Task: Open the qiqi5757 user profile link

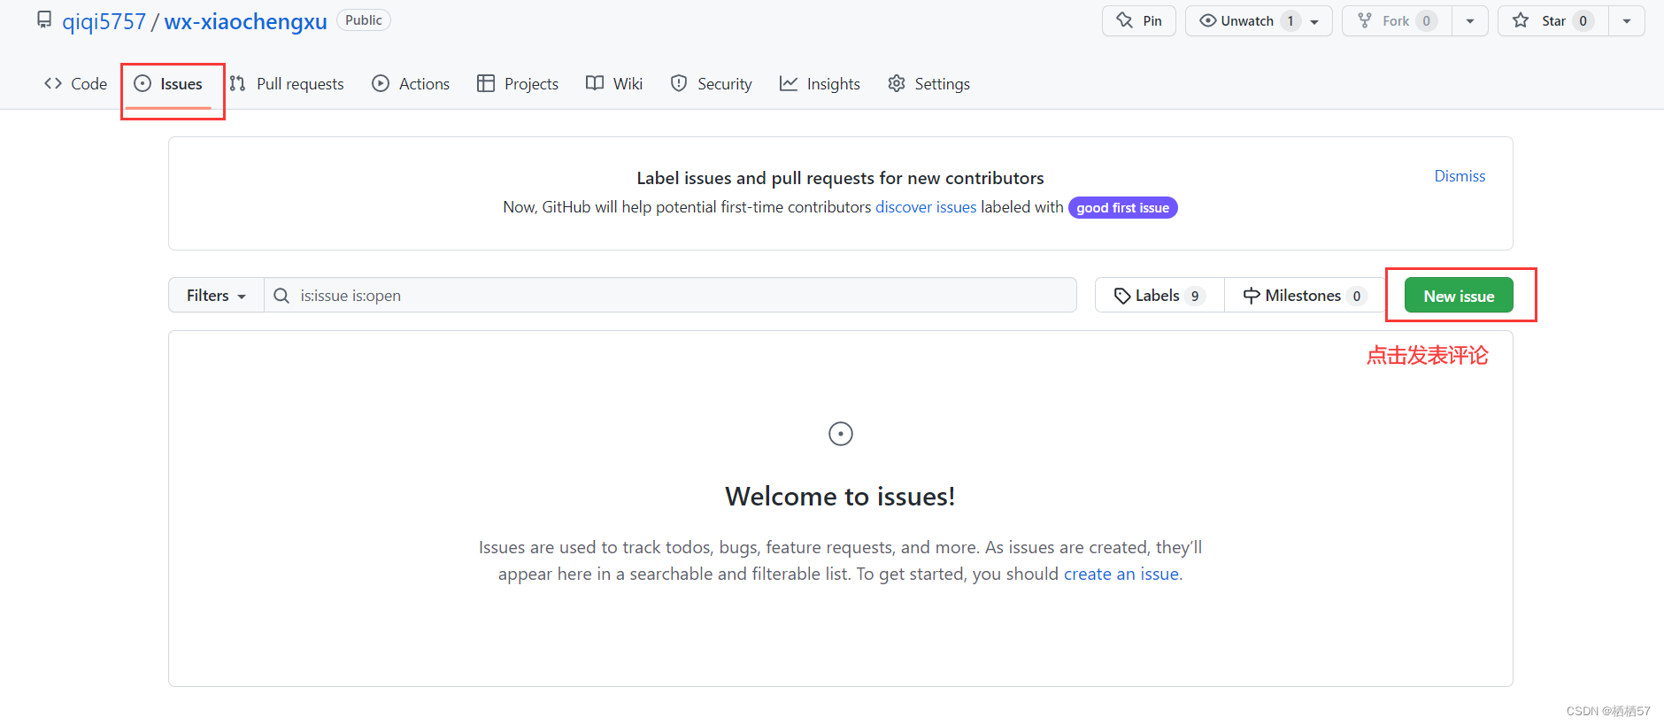Action: [x=104, y=21]
